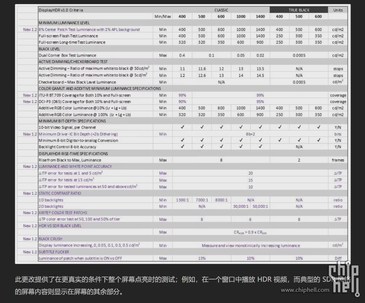Click the 'Min/Max' column header

tap(163, 16)
